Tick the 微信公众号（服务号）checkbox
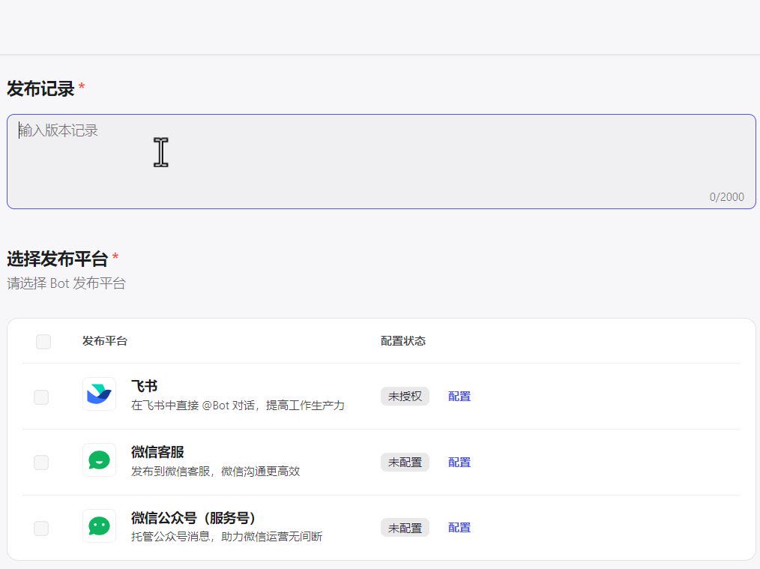The height and width of the screenshot is (569, 760). pos(41,529)
